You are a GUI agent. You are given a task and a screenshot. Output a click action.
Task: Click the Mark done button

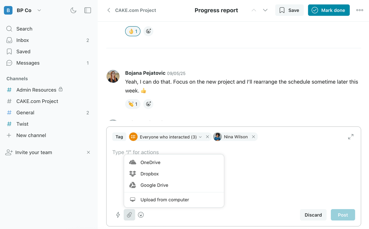point(329,10)
